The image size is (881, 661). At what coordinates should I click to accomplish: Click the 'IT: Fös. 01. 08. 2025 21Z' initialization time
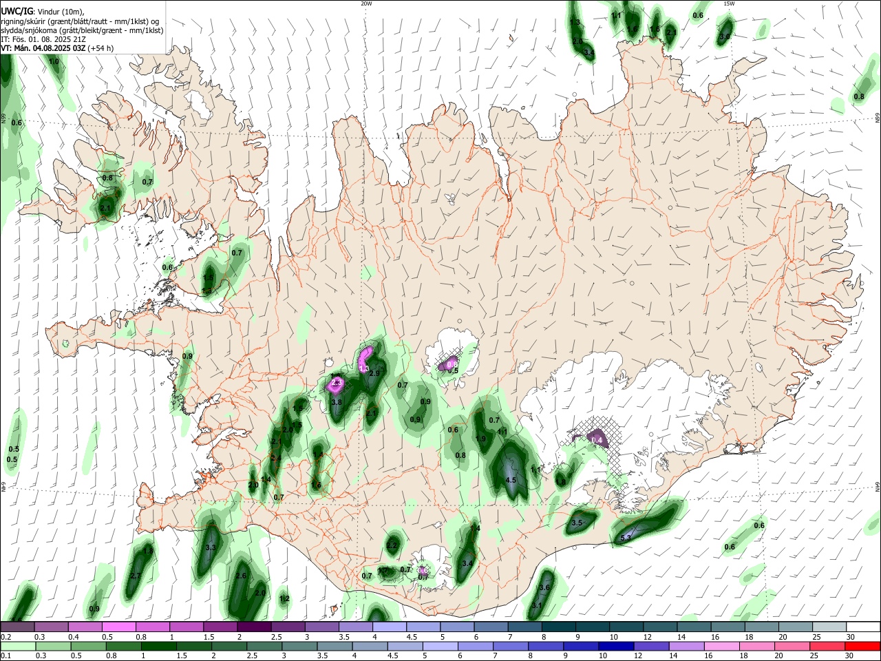click(43, 39)
